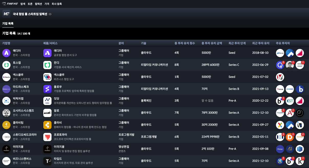Click the 알로 whiteboard tool logo
Screen dimensions: 309x168
click(47, 113)
